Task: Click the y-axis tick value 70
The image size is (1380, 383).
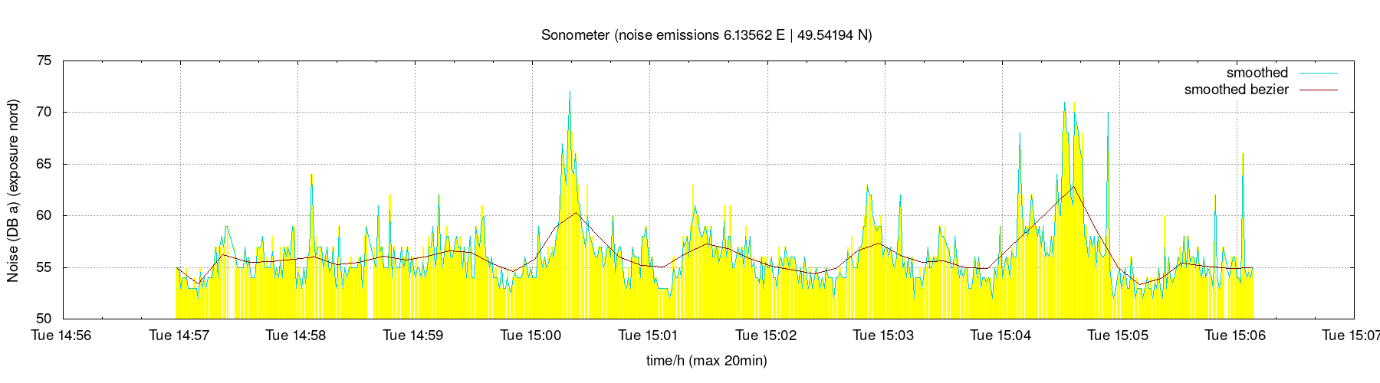Action: coord(44,113)
